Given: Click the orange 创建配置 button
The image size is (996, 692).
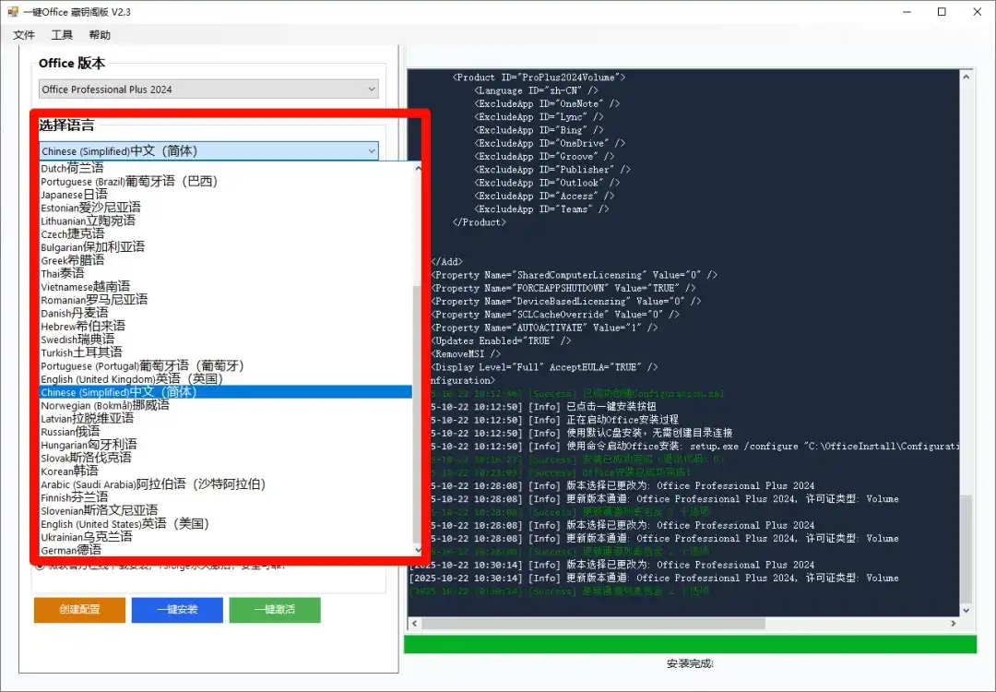Looking at the screenshot, I should [x=79, y=610].
